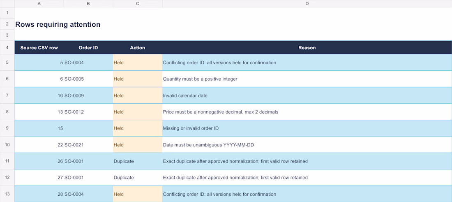Click the 'Quantity must be a positive integer' cell
Screen dimensions: 452x202
coord(307,79)
